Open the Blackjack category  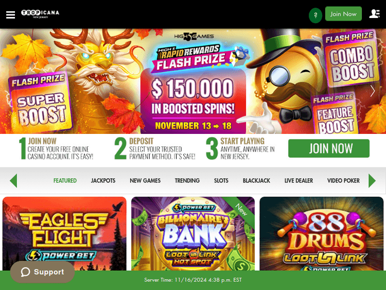(x=256, y=181)
